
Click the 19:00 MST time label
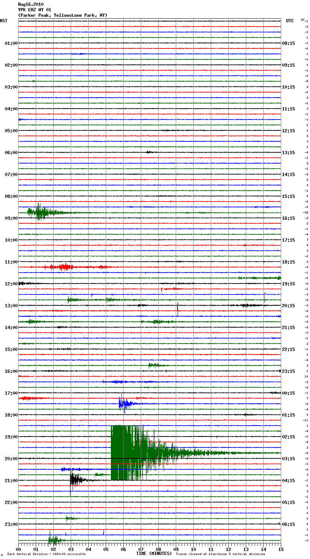pyautogui.click(x=11, y=437)
